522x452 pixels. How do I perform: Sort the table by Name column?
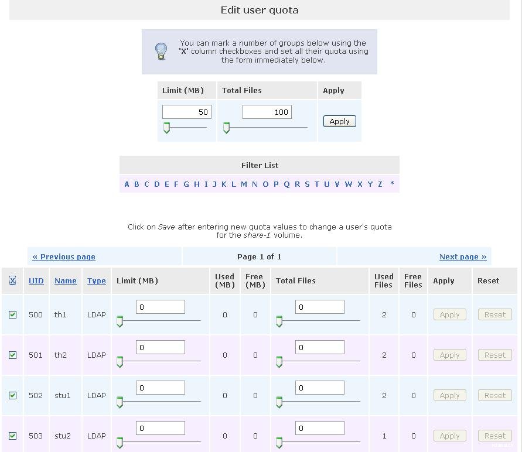(x=65, y=280)
